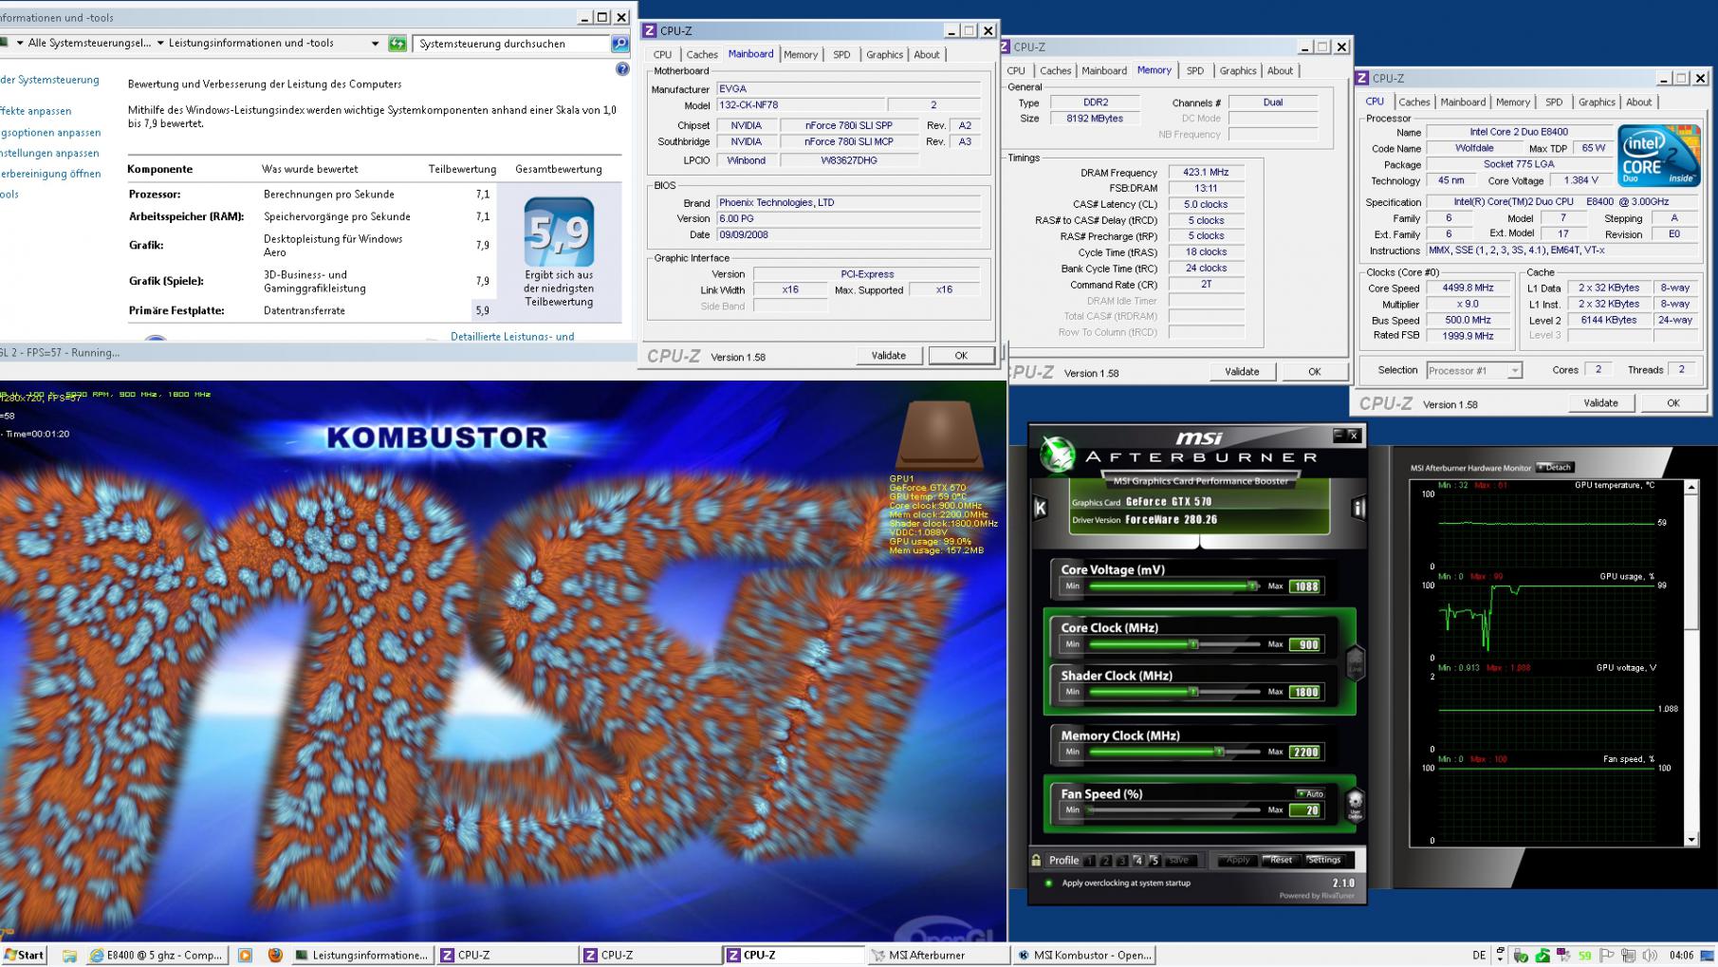Click the DE language indicator
The image size is (1718, 967).
click(x=1479, y=956)
